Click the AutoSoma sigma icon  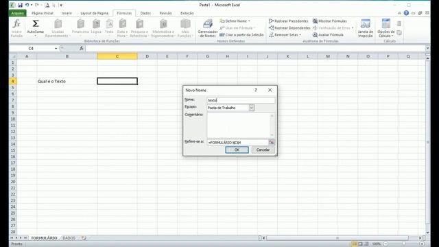pos(36,24)
